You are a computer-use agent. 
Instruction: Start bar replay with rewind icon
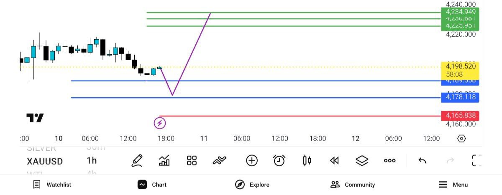click(x=334, y=160)
